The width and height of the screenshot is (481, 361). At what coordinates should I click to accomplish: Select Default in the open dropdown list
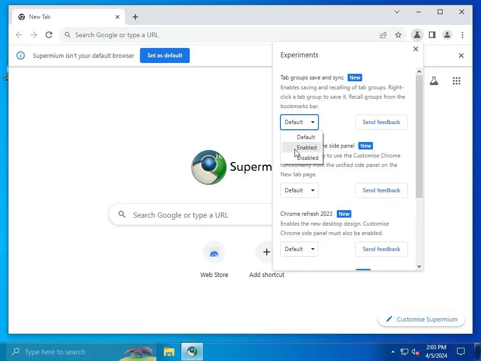(x=302, y=137)
